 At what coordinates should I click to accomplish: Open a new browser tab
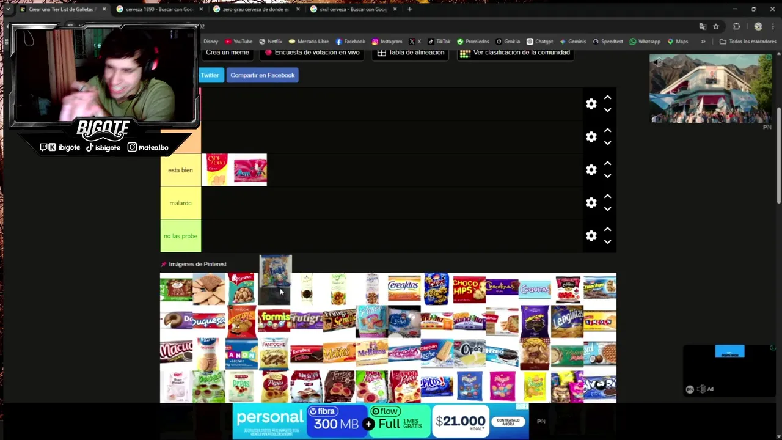(x=409, y=9)
